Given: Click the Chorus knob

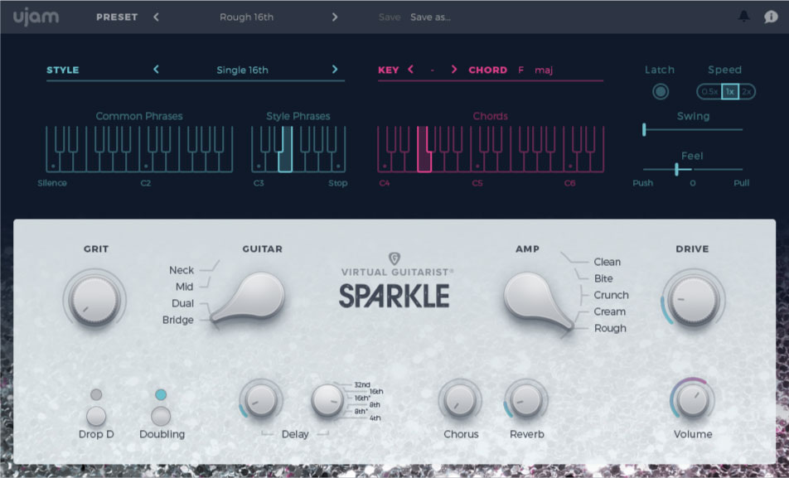Looking at the screenshot, I should 459,400.
